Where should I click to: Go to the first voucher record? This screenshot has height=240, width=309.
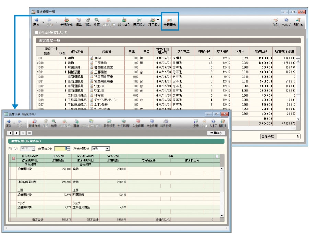click(x=10, y=133)
